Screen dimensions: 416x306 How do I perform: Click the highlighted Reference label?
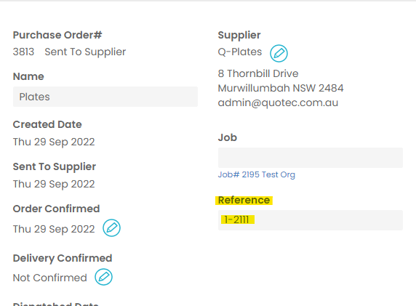[x=244, y=200]
